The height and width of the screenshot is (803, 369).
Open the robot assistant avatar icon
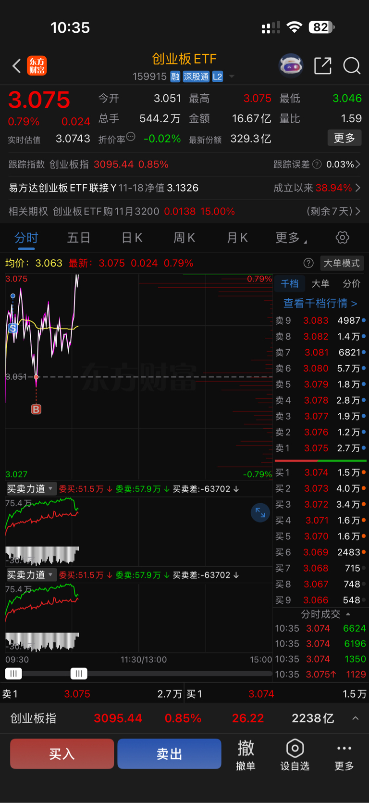(291, 65)
